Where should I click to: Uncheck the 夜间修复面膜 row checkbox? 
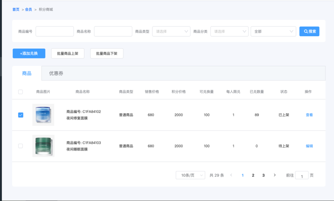(x=20, y=115)
